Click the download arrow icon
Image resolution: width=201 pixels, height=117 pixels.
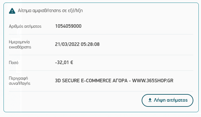coord(150,100)
